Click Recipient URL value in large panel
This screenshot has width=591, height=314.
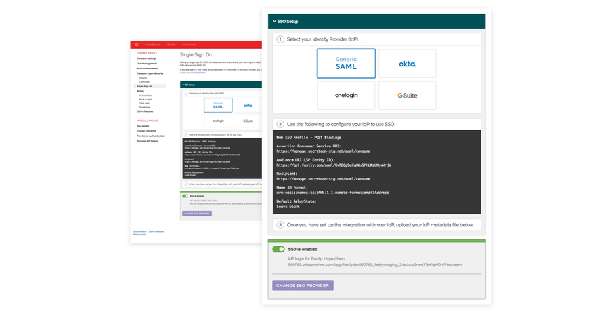click(x=323, y=179)
